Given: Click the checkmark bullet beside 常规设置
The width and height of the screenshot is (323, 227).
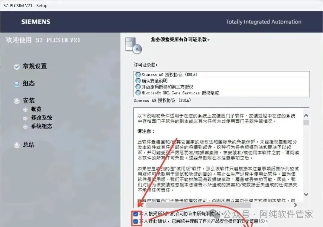Looking at the screenshot, I should pos(16,67).
